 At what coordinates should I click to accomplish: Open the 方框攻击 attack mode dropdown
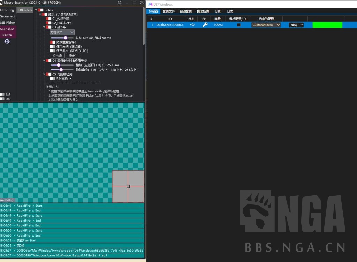[x=62, y=32]
